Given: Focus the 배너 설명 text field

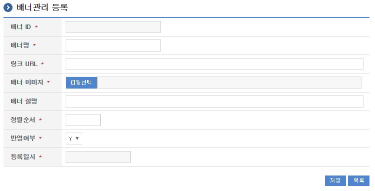Looking at the screenshot, I should pyautogui.click(x=214, y=101).
